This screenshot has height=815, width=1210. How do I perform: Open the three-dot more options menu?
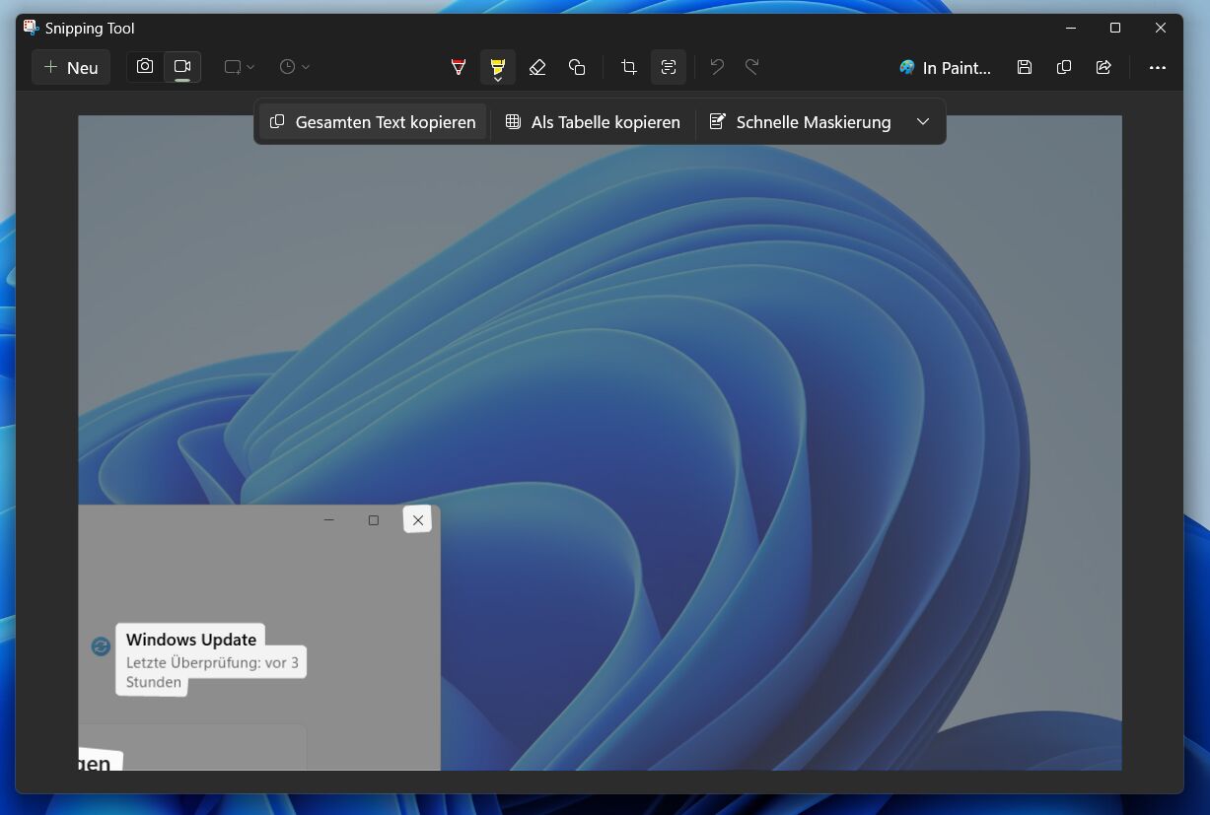tap(1157, 68)
